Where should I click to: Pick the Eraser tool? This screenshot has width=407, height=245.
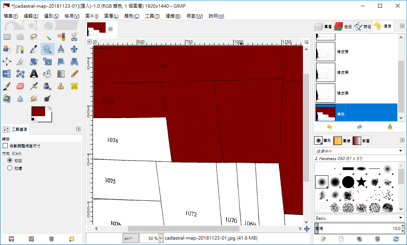(x=20, y=86)
